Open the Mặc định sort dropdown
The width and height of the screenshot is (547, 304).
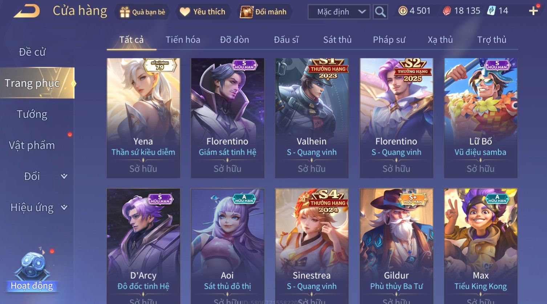(x=339, y=12)
